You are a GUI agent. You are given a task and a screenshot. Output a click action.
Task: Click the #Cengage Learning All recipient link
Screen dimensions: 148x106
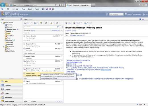77,35
